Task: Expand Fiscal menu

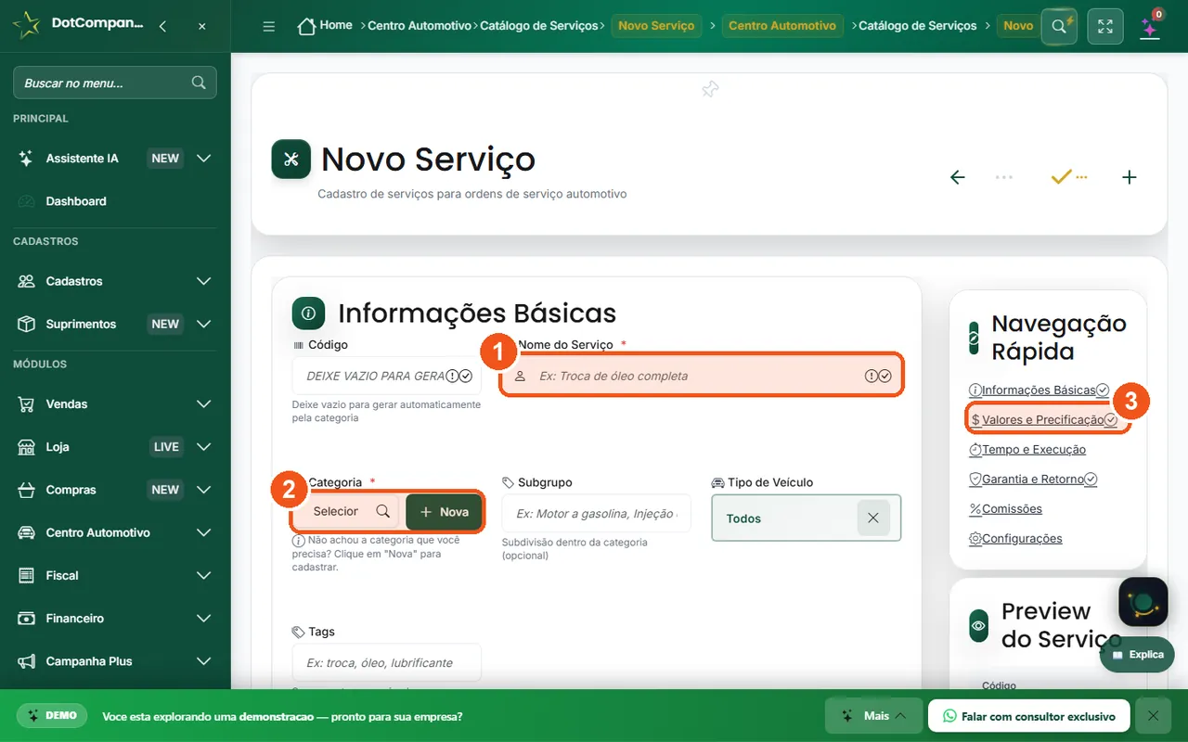Action: 204,576
